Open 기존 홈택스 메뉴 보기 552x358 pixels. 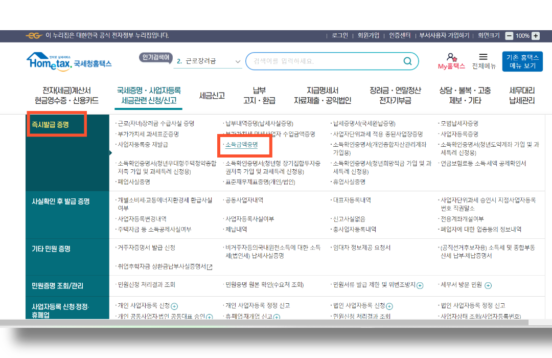[x=522, y=61]
